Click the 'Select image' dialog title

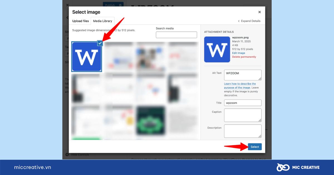[86, 12]
